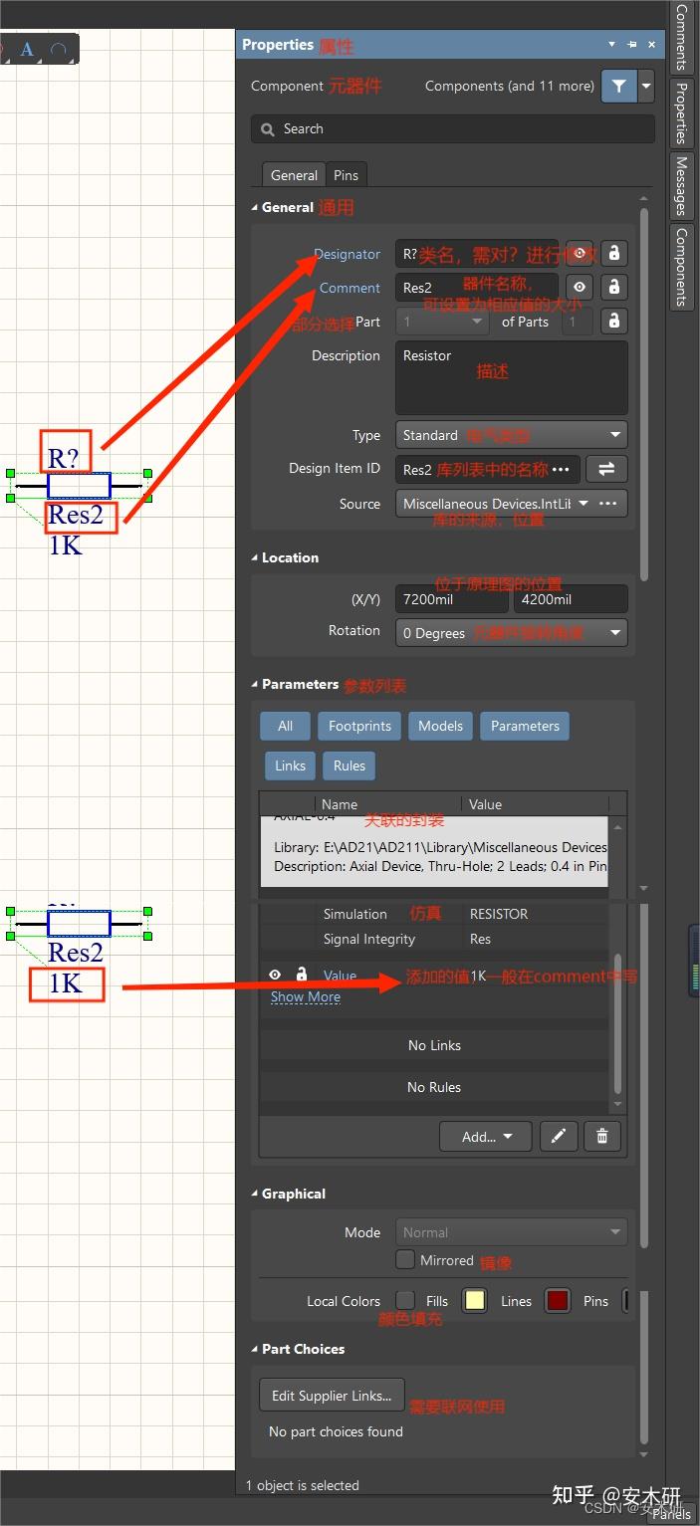Open the Comments side panel tab
This screenshot has width=700, height=1526.
tap(682, 37)
